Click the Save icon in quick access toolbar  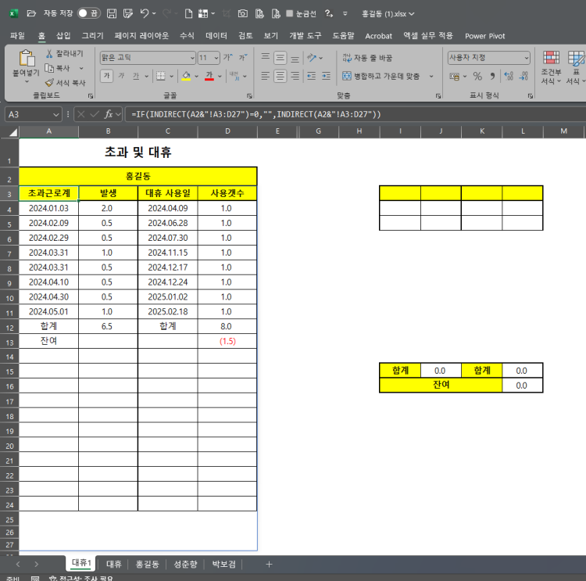tap(112, 14)
